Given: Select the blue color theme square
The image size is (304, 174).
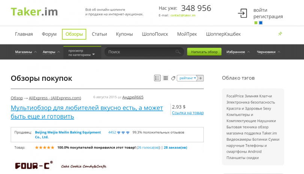Looking at the screenshot, I should pos(261,23).
